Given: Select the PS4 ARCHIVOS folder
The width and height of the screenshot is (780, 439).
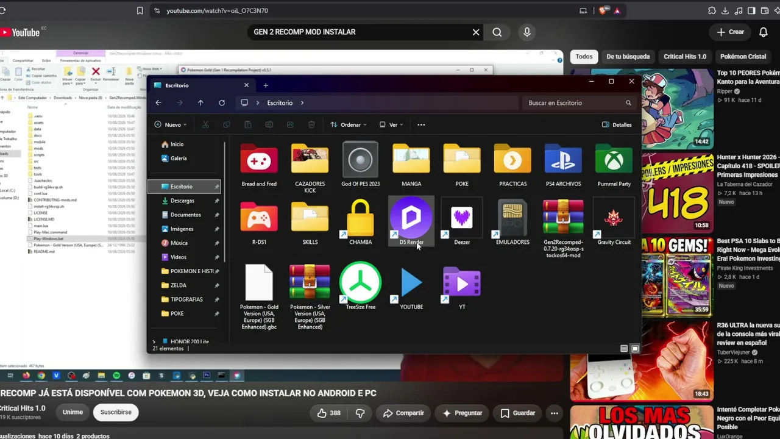Looking at the screenshot, I should pyautogui.click(x=563, y=165).
